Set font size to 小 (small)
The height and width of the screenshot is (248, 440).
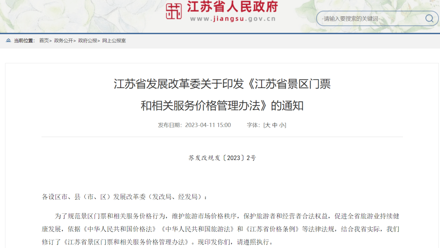click(x=282, y=125)
